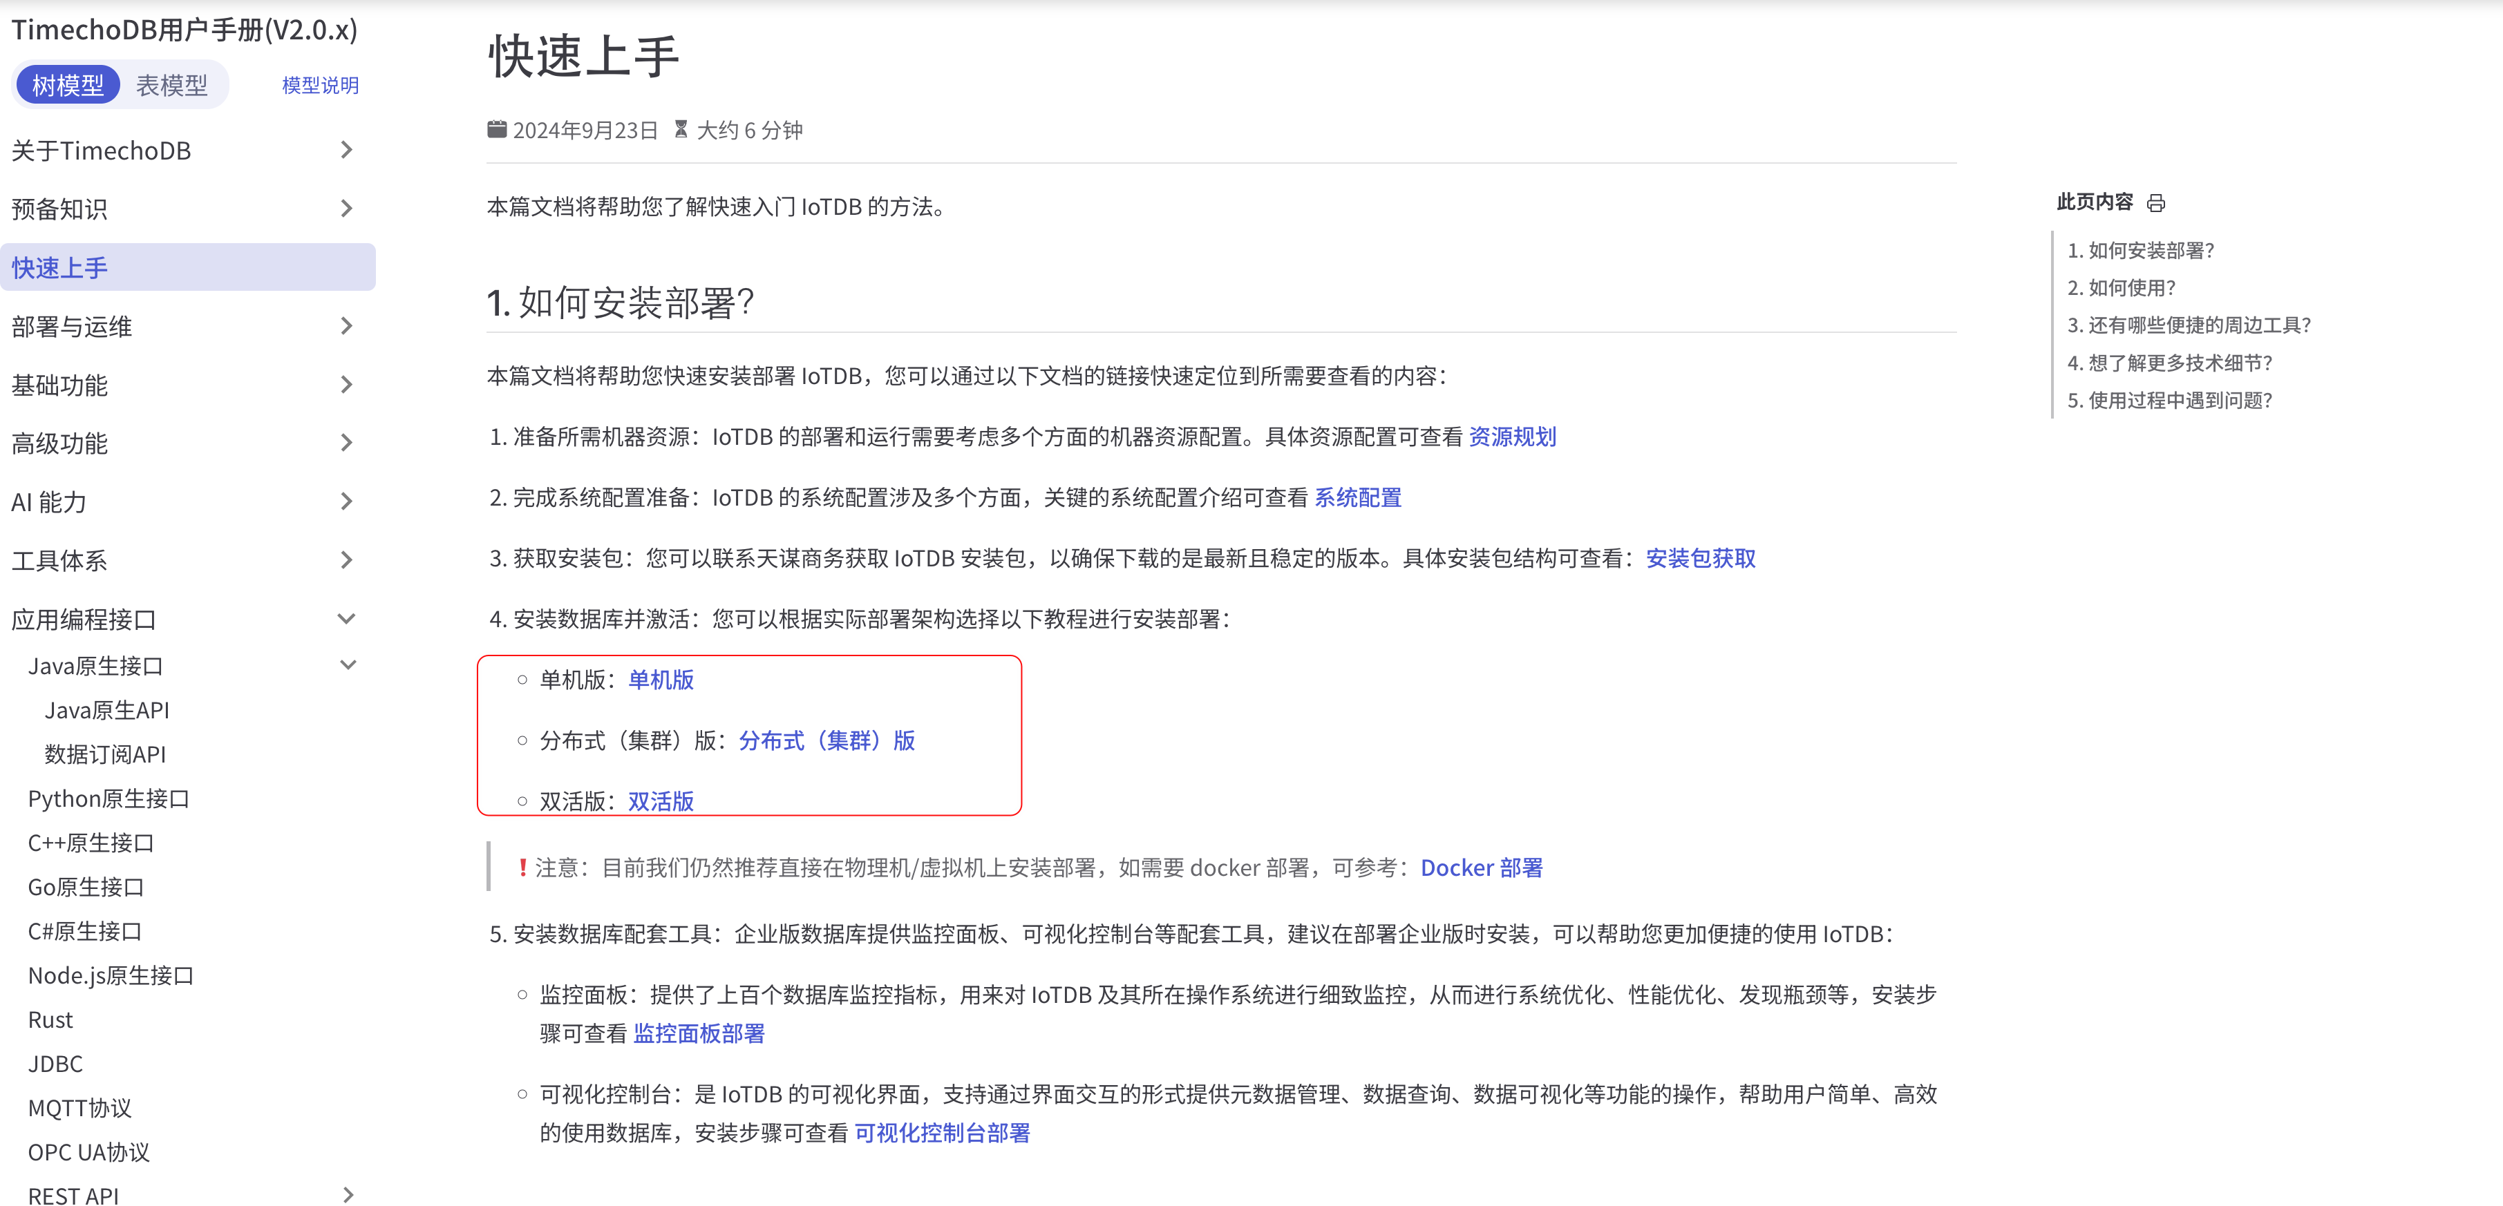Expand the AI 能力 chevron

[x=347, y=501]
